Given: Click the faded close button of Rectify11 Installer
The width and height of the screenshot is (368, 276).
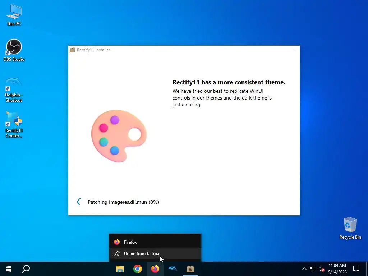Looking at the screenshot, I should 294,50.
